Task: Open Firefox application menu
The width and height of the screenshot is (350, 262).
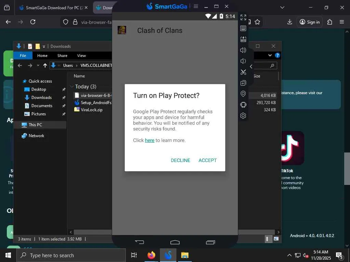Action: 342,22
